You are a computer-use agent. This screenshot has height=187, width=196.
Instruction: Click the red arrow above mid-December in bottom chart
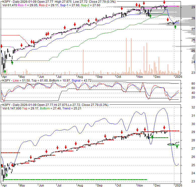[x=164, y=127]
